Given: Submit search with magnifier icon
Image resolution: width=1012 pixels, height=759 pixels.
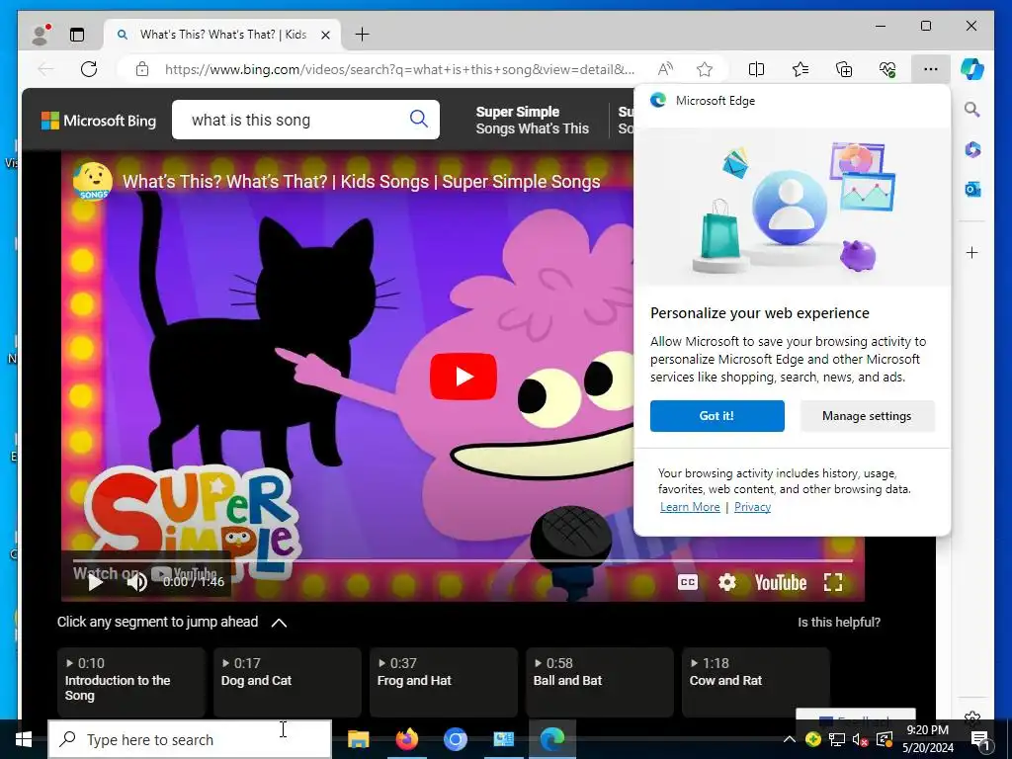Looking at the screenshot, I should [x=419, y=119].
